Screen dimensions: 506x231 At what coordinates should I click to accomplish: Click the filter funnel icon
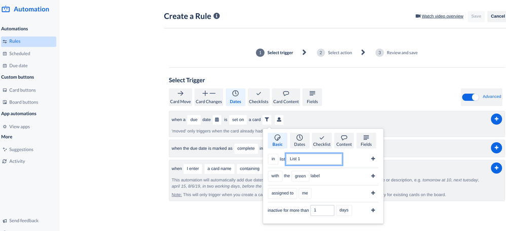tap(267, 120)
